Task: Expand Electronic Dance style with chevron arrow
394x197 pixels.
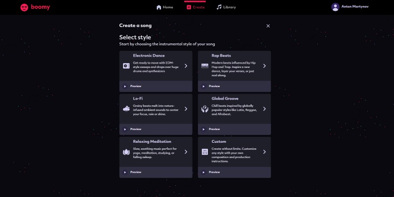Action: tap(186, 66)
